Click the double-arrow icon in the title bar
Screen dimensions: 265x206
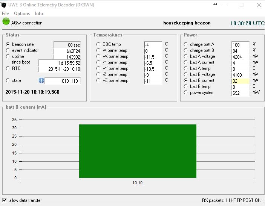click(x=215, y=5)
